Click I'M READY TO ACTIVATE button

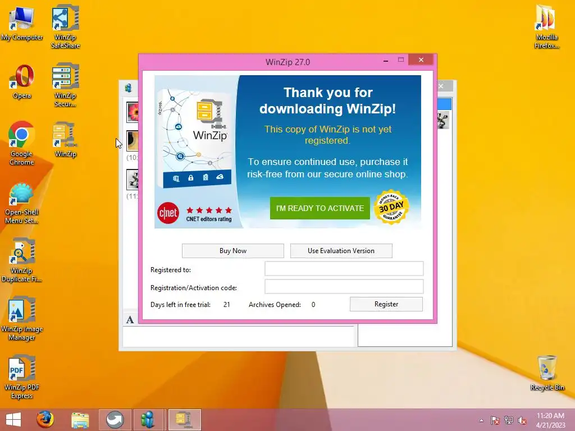click(x=320, y=208)
